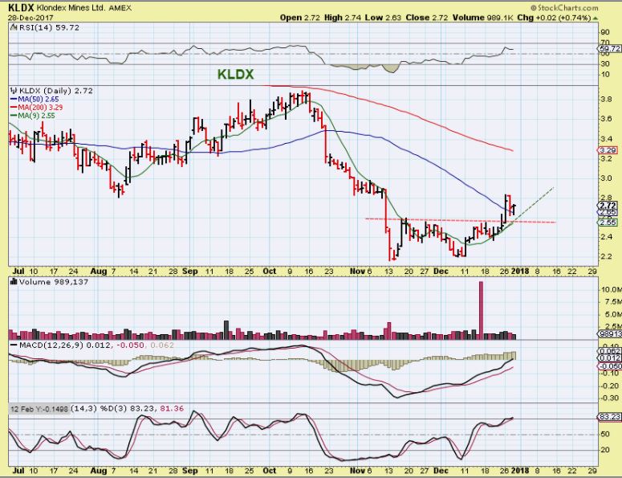Click the '50' level on the stochastic axis
Screen dimensions: 622x478
[x=605, y=435]
